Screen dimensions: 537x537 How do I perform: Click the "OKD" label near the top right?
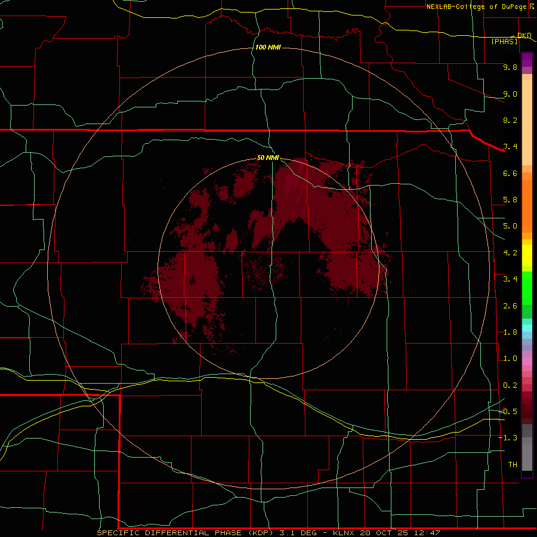click(524, 35)
